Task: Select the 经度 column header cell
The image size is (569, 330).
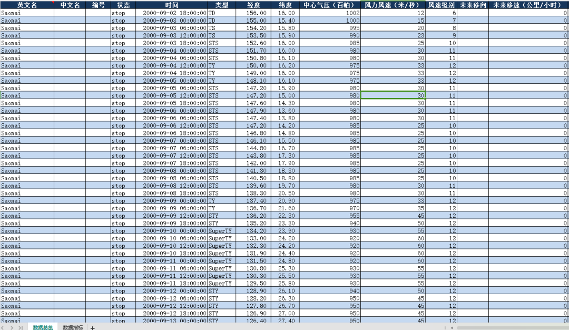Action: [x=253, y=5]
